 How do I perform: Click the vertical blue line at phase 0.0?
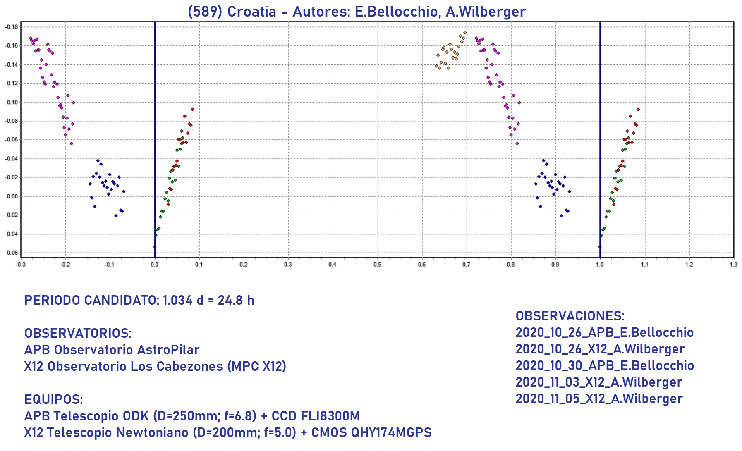155,124
